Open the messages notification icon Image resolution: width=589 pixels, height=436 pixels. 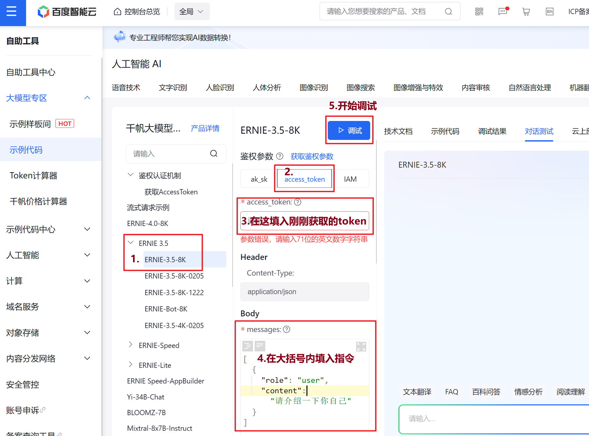click(503, 12)
